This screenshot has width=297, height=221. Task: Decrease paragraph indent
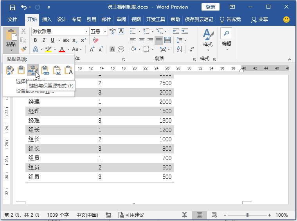[x=176, y=31]
